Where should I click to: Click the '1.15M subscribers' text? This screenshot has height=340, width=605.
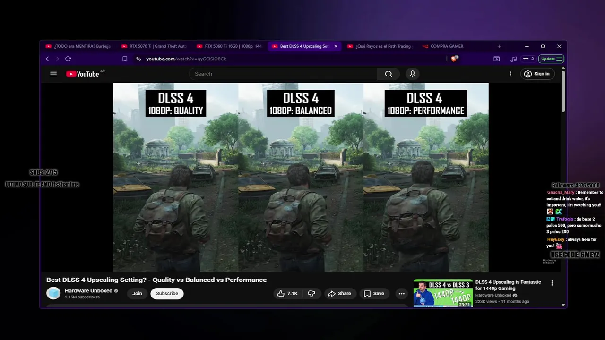coord(82,297)
